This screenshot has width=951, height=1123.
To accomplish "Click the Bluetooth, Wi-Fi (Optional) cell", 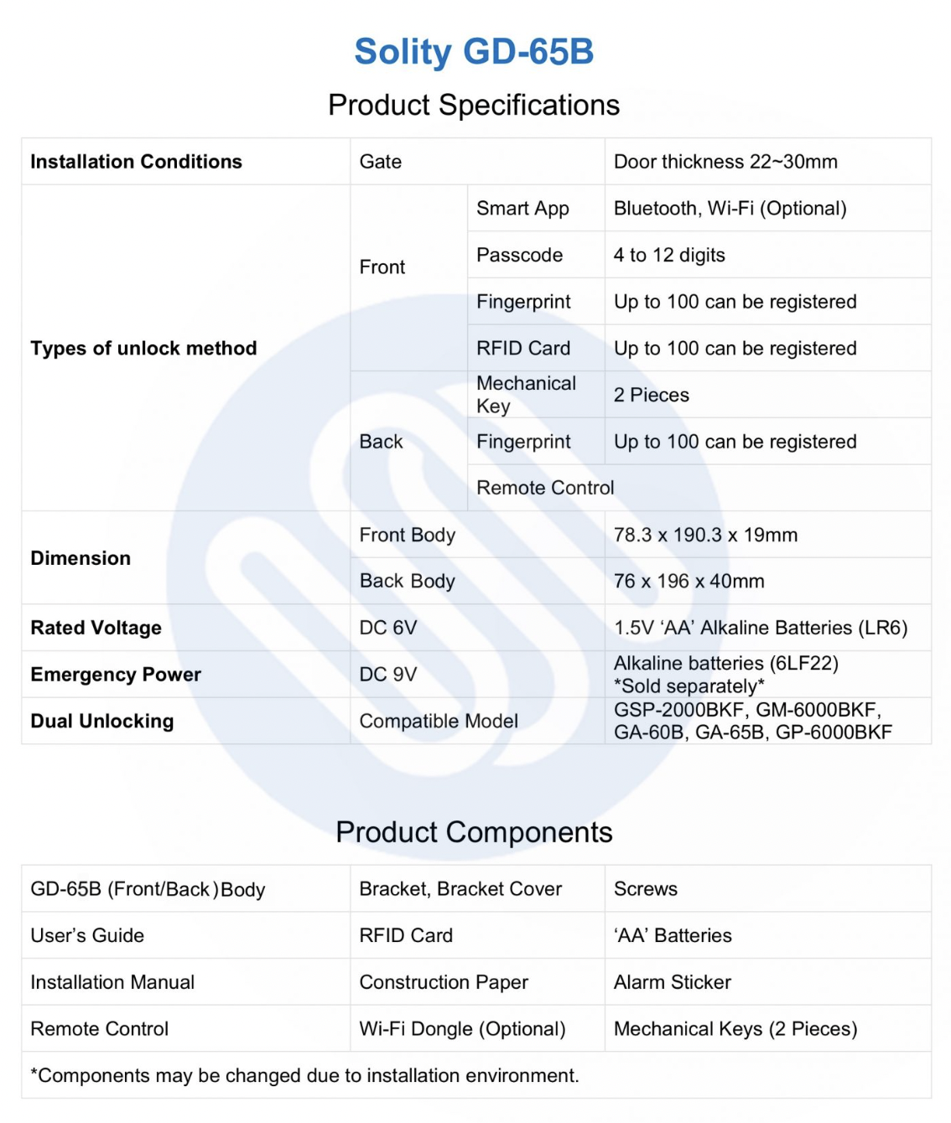I will click(730, 209).
